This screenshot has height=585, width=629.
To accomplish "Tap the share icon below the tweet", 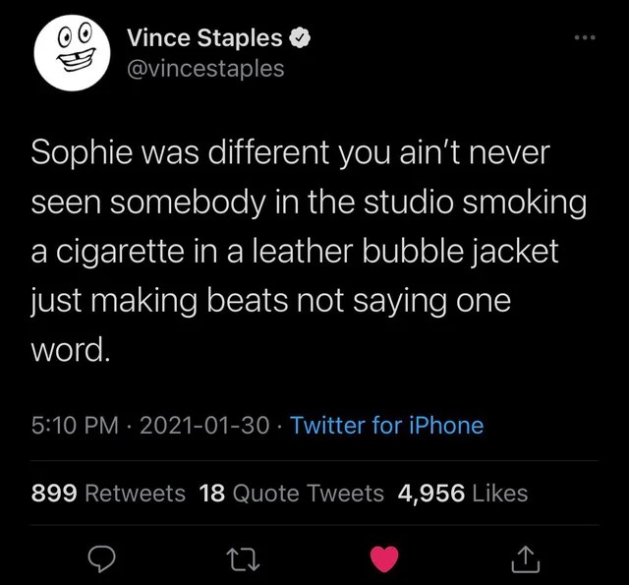I will point(527,557).
